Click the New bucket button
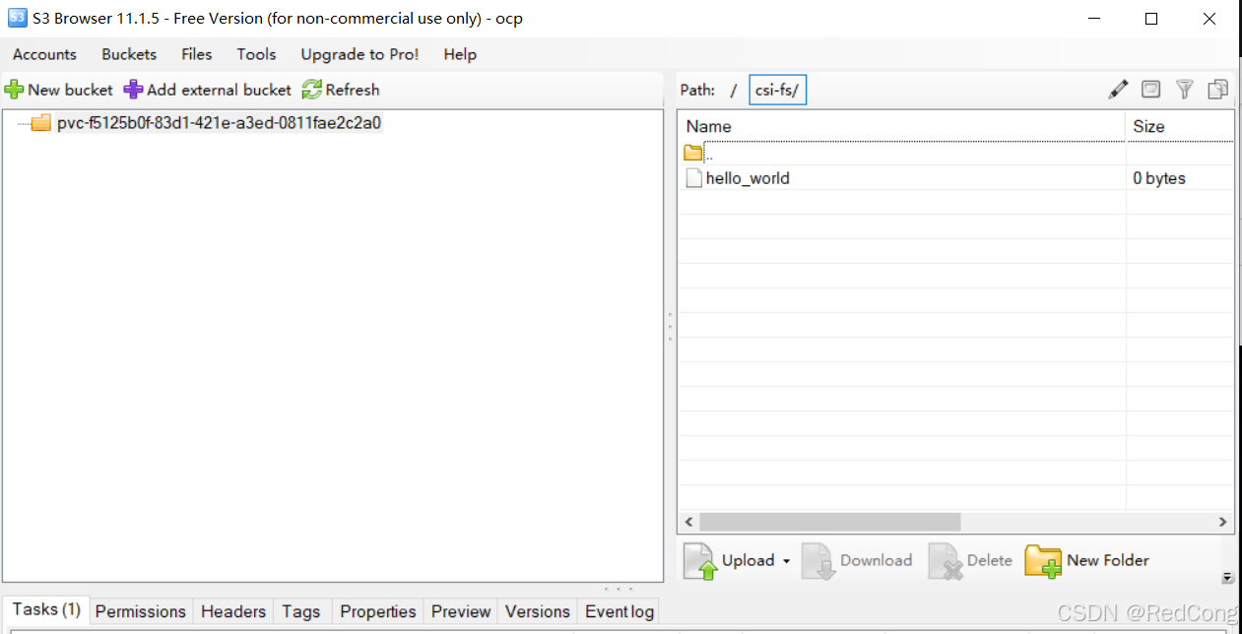 coord(59,90)
